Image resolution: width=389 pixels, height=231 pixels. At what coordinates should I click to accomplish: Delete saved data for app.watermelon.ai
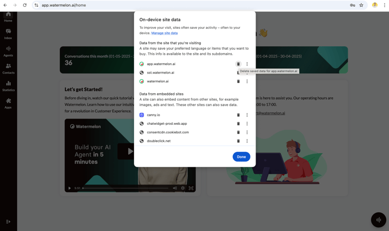tap(238, 64)
